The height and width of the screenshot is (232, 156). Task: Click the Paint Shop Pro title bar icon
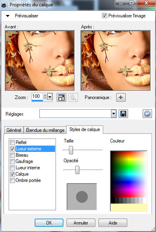tap(4, 5)
